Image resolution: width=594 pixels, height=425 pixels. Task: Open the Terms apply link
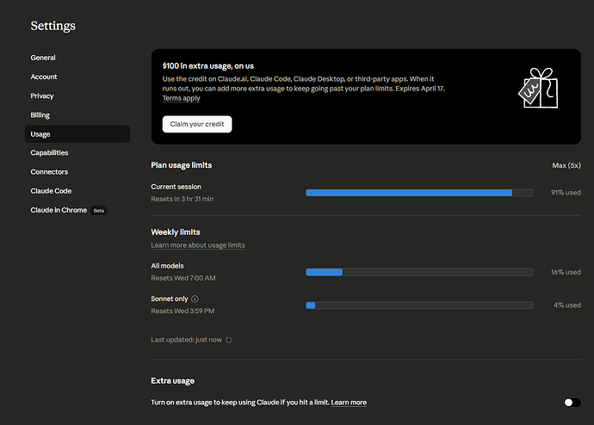tap(181, 98)
